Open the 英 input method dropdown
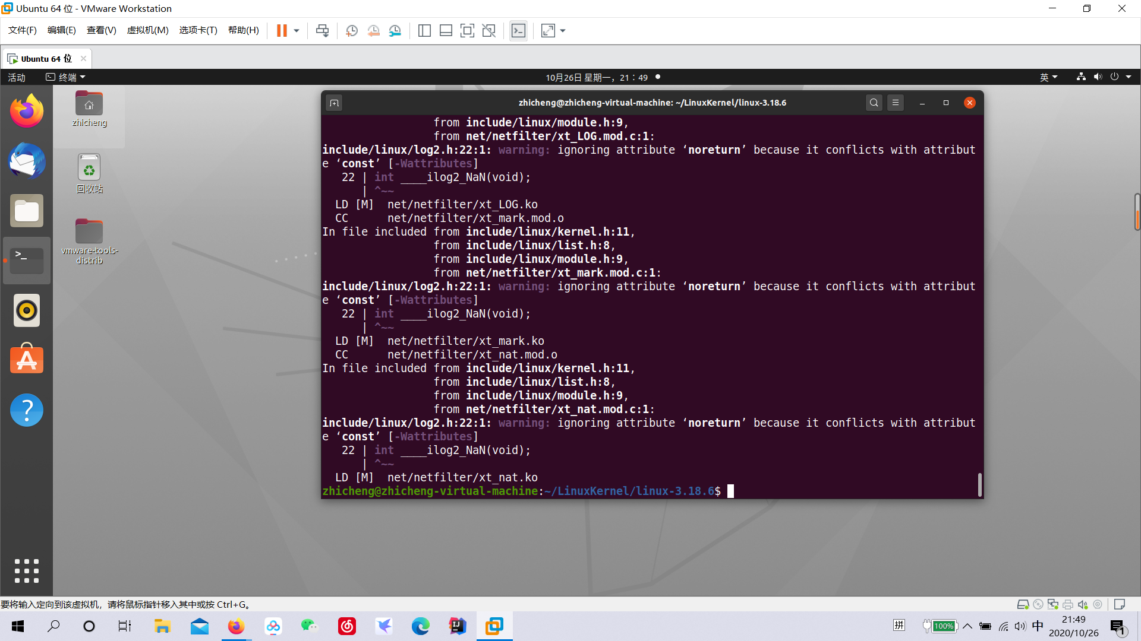Image resolution: width=1141 pixels, height=641 pixels. [x=1049, y=77]
